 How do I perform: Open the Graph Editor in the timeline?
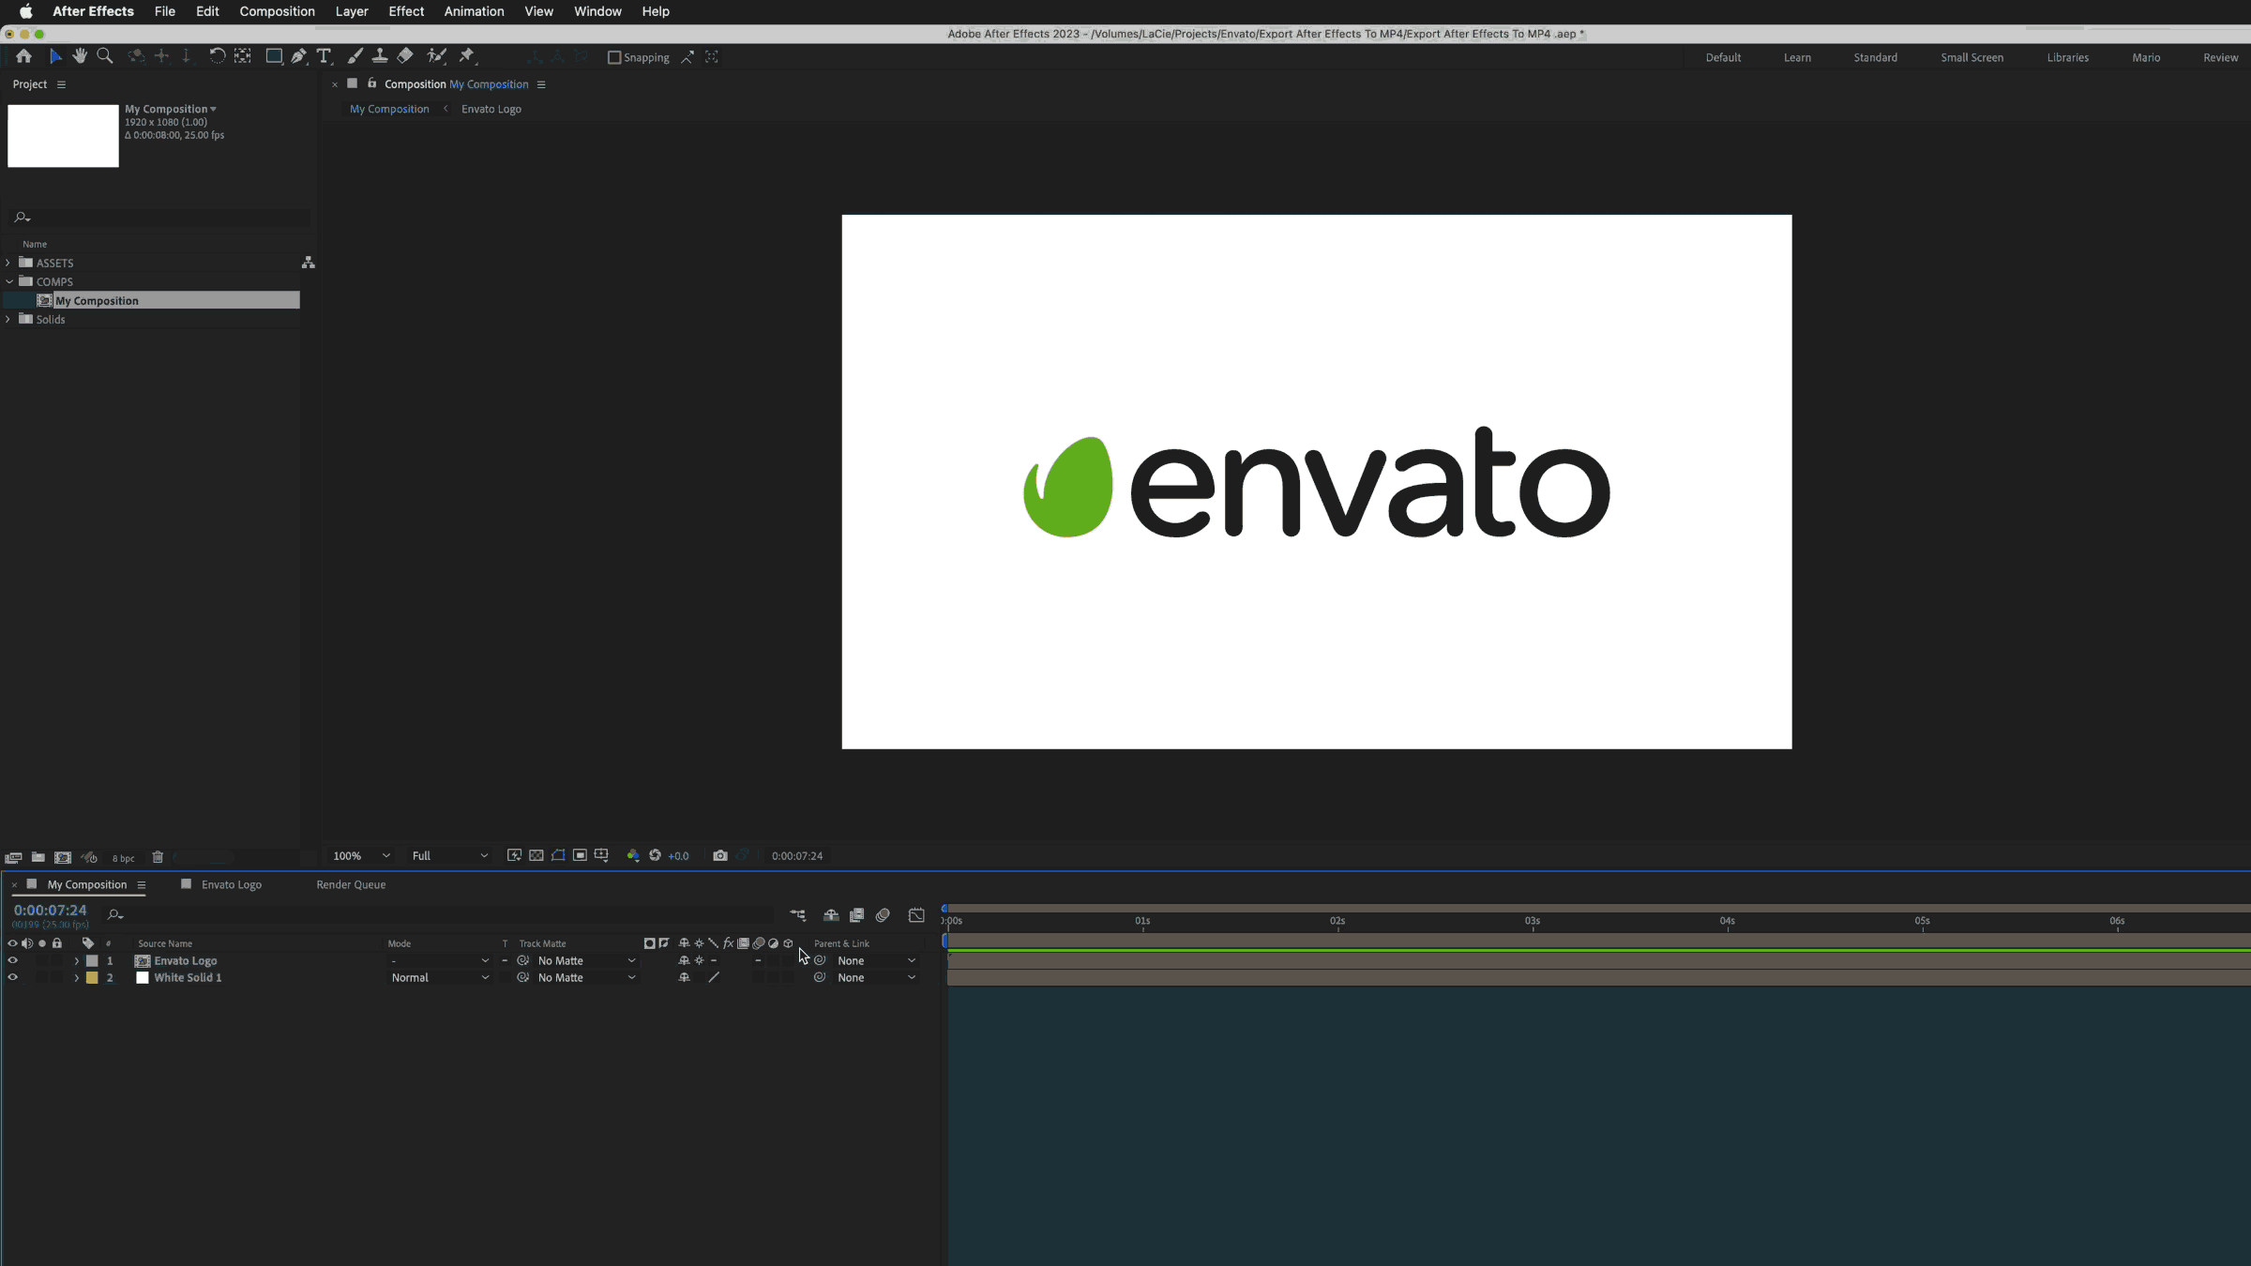coord(916,914)
